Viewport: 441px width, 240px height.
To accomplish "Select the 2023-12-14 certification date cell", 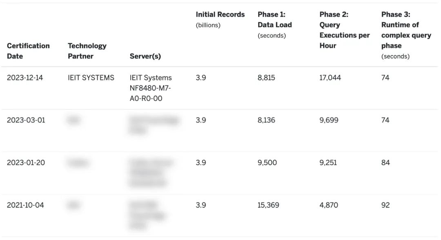I will [x=25, y=78].
